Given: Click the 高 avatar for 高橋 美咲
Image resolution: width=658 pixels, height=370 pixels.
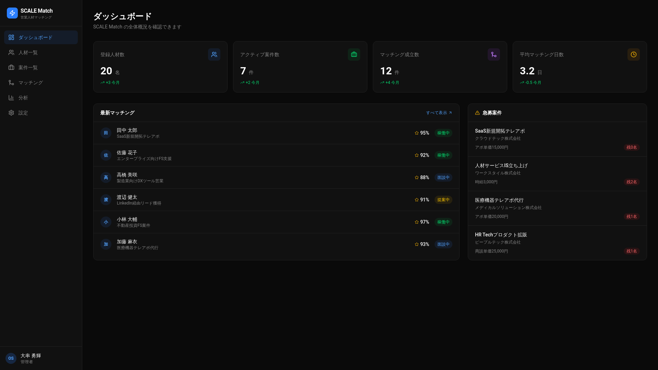Looking at the screenshot, I should tap(106, 177).
